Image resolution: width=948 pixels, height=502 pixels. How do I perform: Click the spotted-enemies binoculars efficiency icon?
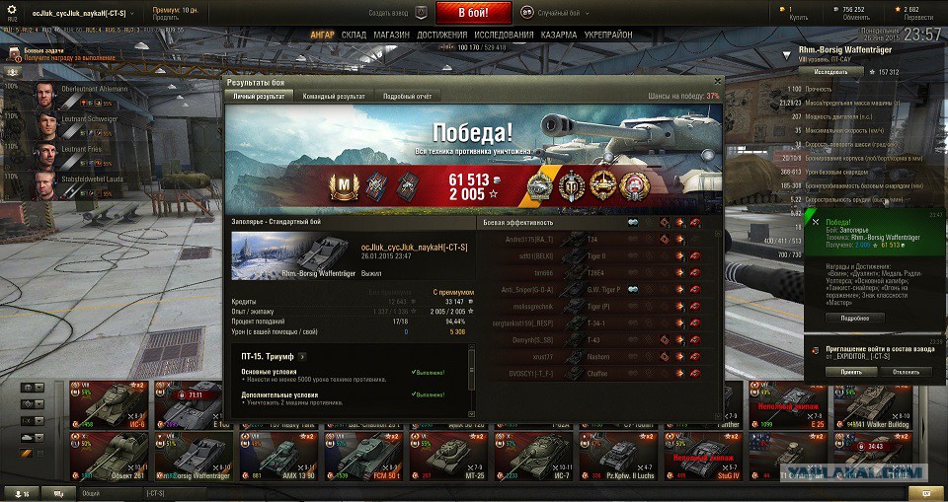pyautogui.click(x=633, y=222)
